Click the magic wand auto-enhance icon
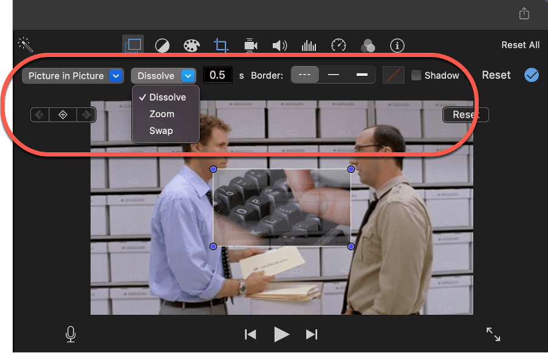Viewport: 548px width, 353px height. (x=25, y=44)
